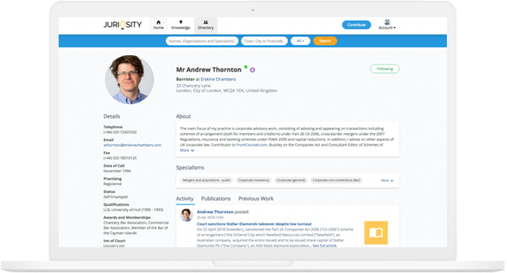The height and width of the screenshot is (273, 507).
Task: Click the green online status dot
Action: click(246, 67)
